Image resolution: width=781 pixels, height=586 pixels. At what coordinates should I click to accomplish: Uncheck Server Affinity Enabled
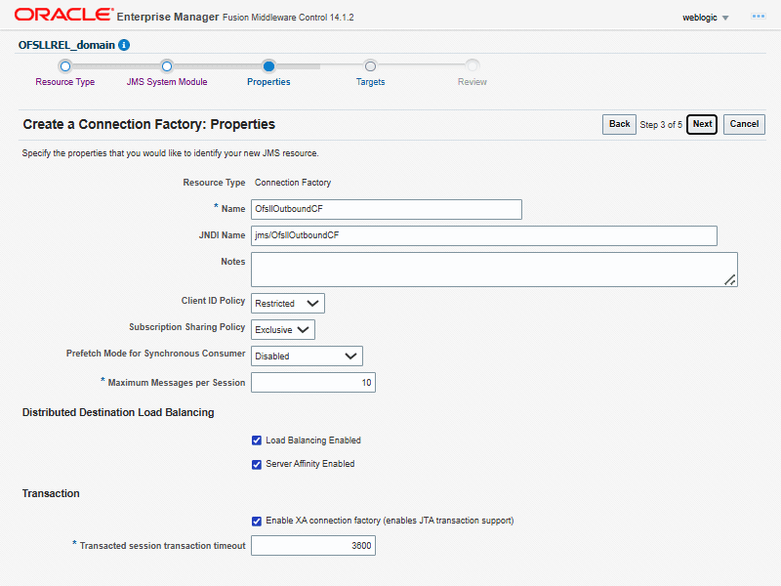click(x=257, y=464)
